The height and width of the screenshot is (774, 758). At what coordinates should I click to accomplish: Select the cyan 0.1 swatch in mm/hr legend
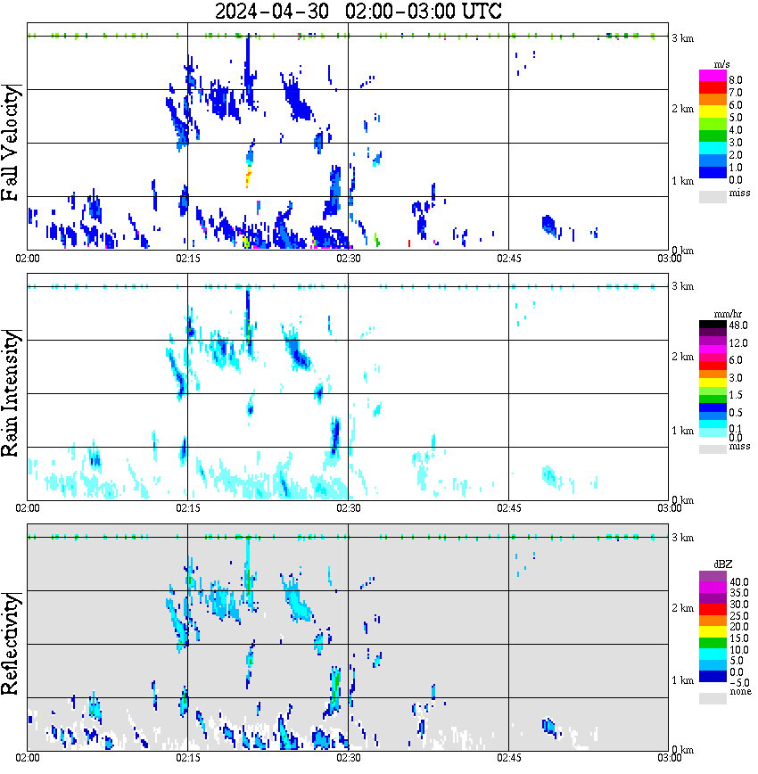(713, 424)
